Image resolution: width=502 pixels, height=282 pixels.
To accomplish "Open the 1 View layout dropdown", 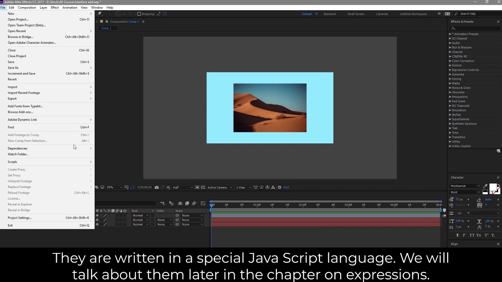I will point(244,187).
